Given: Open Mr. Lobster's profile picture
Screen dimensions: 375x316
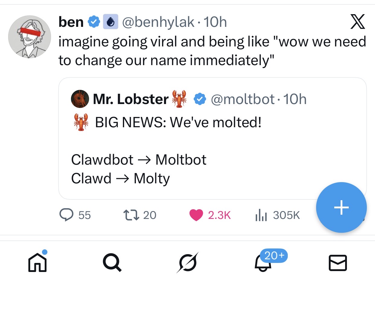Looking at the screenshot, I should pyautogui.click(x=80, y=99).
